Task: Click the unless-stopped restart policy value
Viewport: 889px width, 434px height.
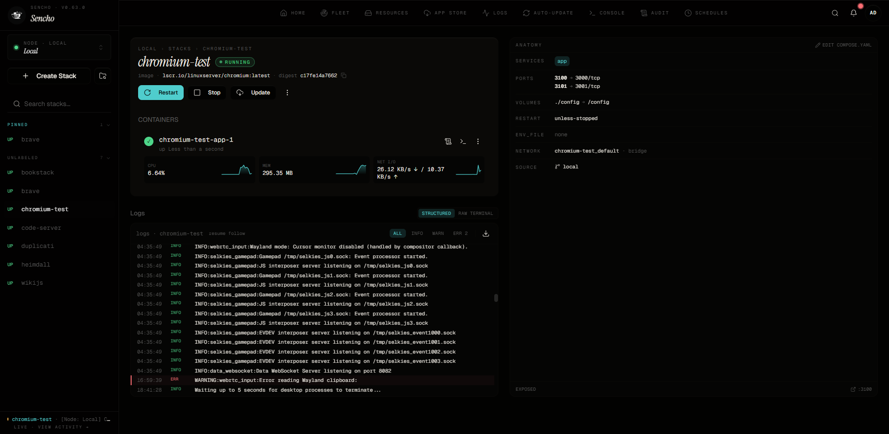Action: [x=576, y=119]
